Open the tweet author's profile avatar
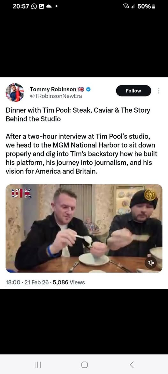Viewport: 168px width, 374px height. (x=15, y=92)
